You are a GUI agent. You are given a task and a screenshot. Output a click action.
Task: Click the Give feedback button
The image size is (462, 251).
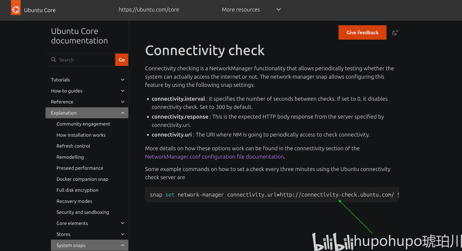[362, 33]
